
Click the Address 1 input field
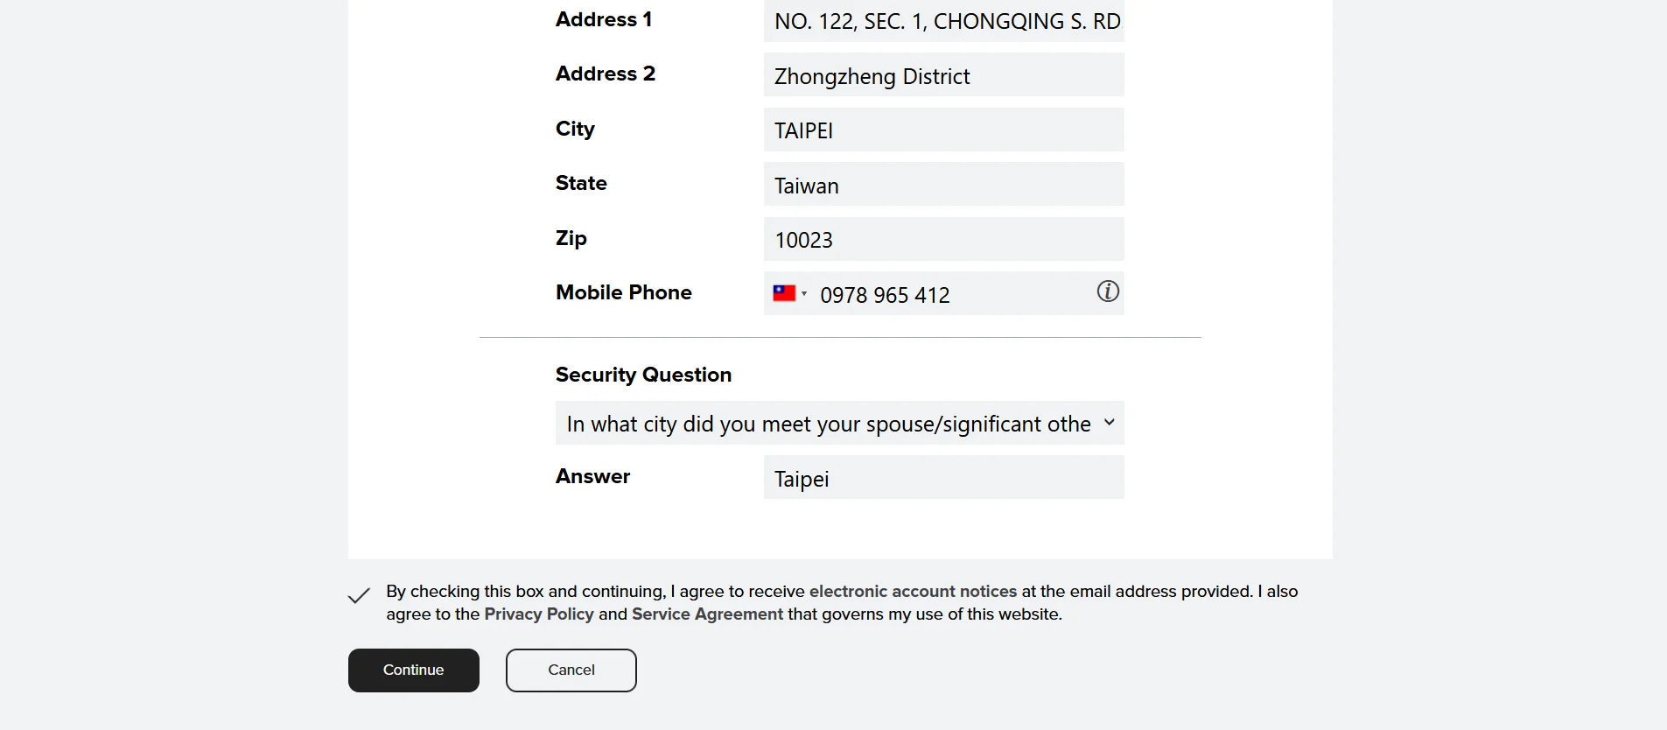943,21
